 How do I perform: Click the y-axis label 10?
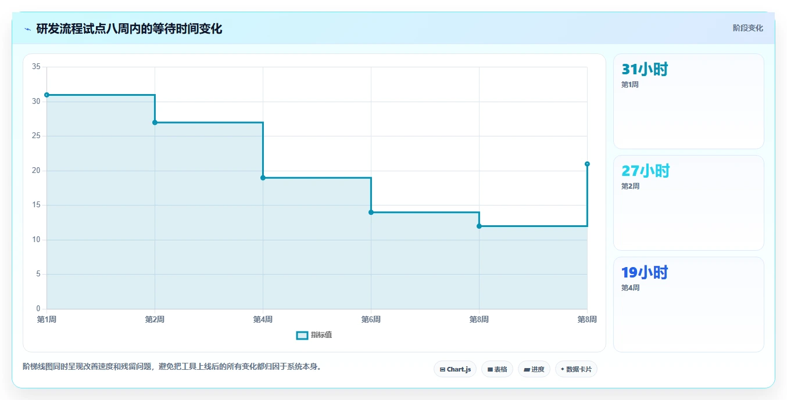click(x=36, y=240)
